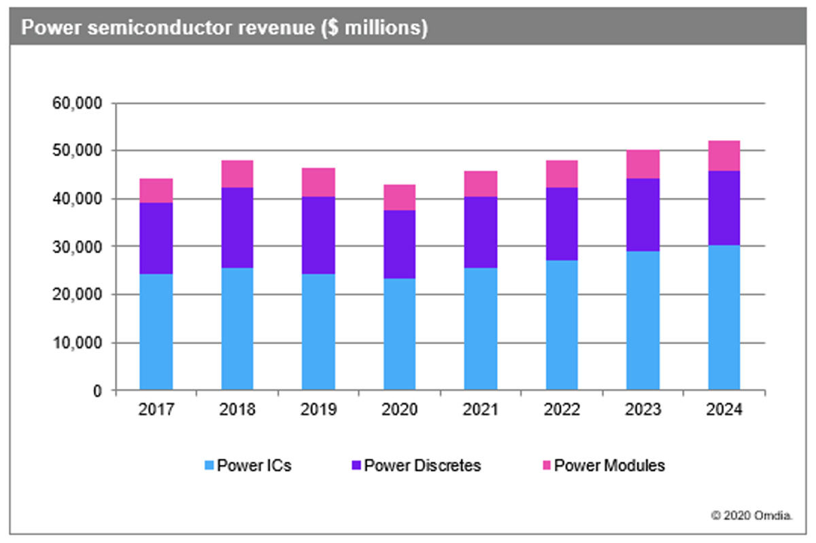816x543 pixels.
Task: Select the 2019 Power Discretes purple bar segment
Action: [319, 236]
